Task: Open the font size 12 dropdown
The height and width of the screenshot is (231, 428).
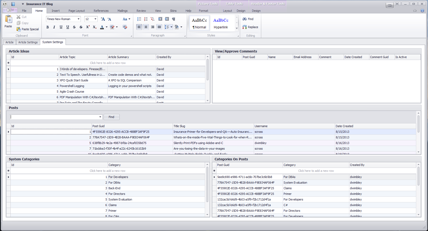Action: [x=95, y=19]
